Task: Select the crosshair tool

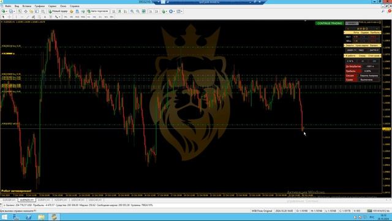Action: [x=10, y=17]
